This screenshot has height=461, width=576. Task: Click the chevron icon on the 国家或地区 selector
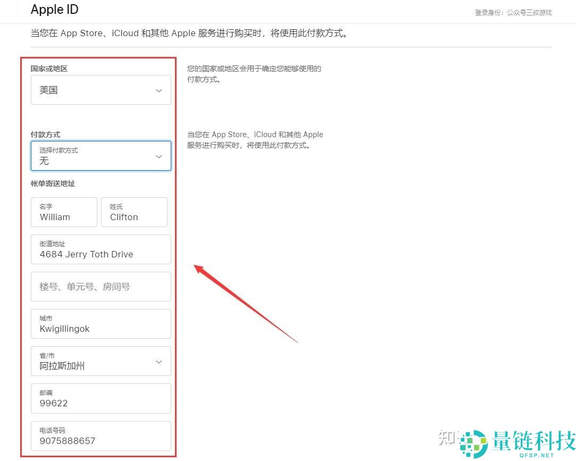(158, 90)
